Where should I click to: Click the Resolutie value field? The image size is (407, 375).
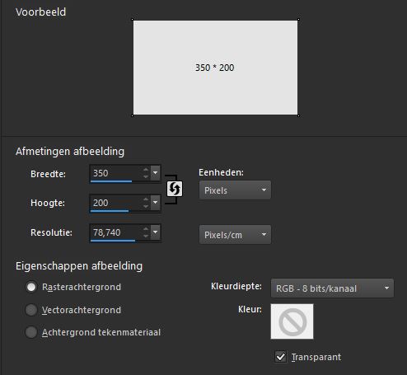click(116, 232)
